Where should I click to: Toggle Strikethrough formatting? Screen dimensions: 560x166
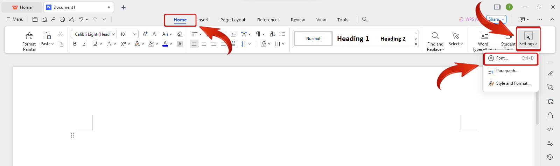pyautogui.click(x=109, y=44)
